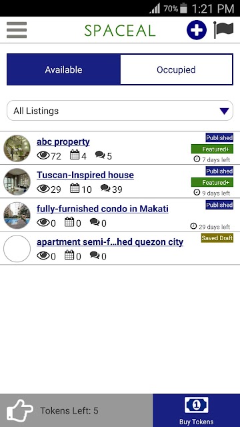The image size is (240, 427).
Task: Open the abc property listing link
Action: coord(63,142)
